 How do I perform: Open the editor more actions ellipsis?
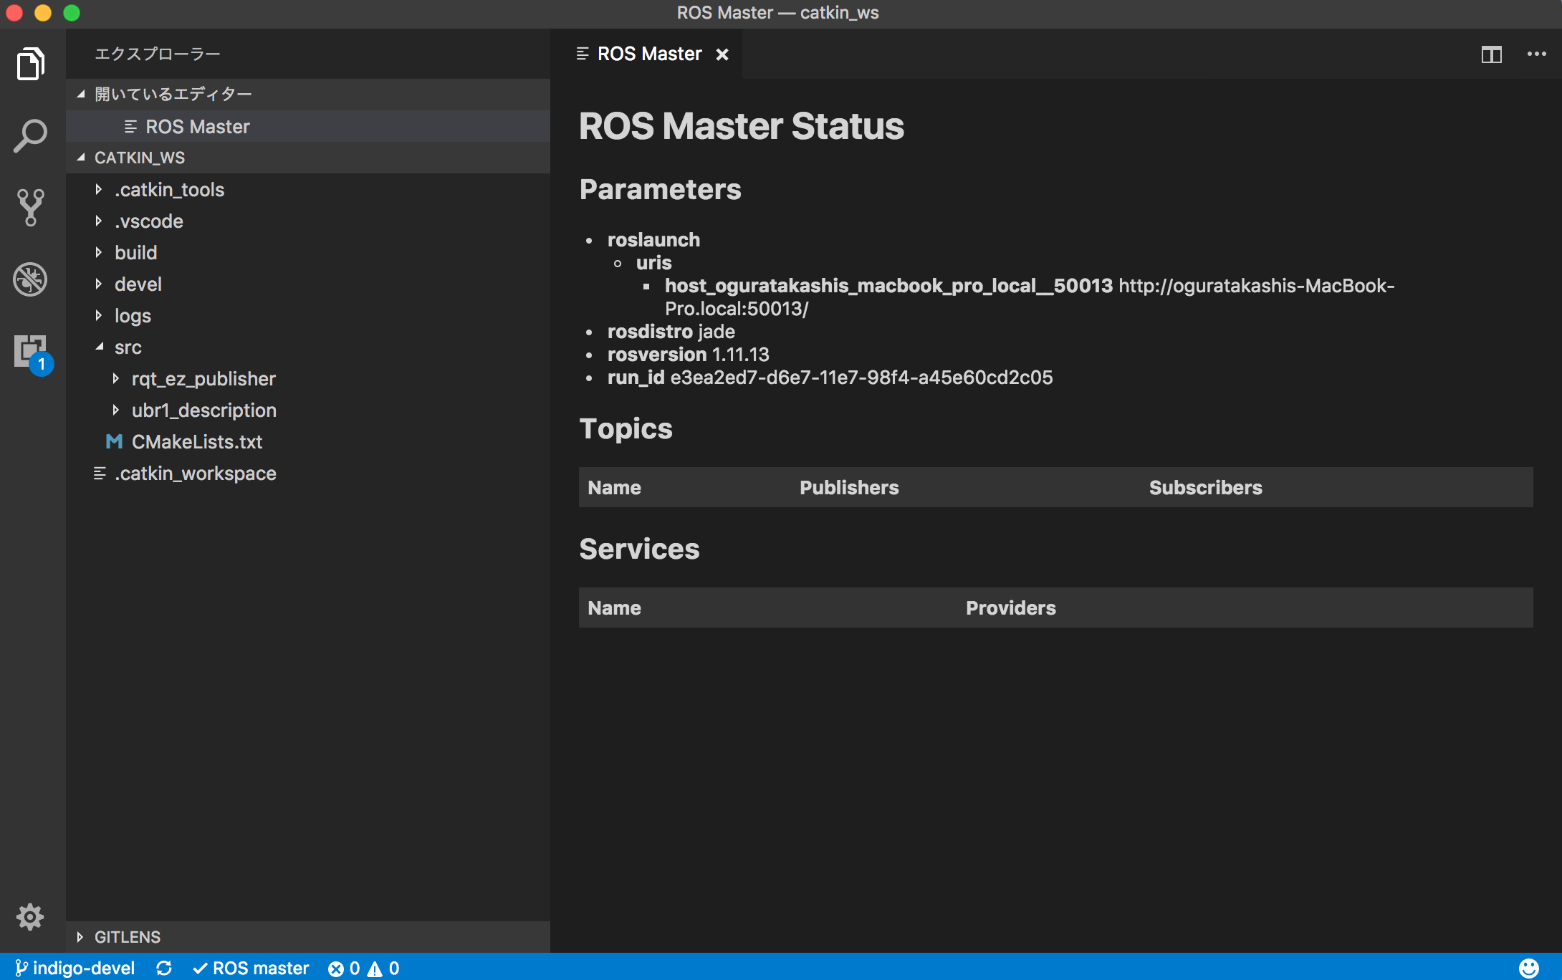point(1536,54)
